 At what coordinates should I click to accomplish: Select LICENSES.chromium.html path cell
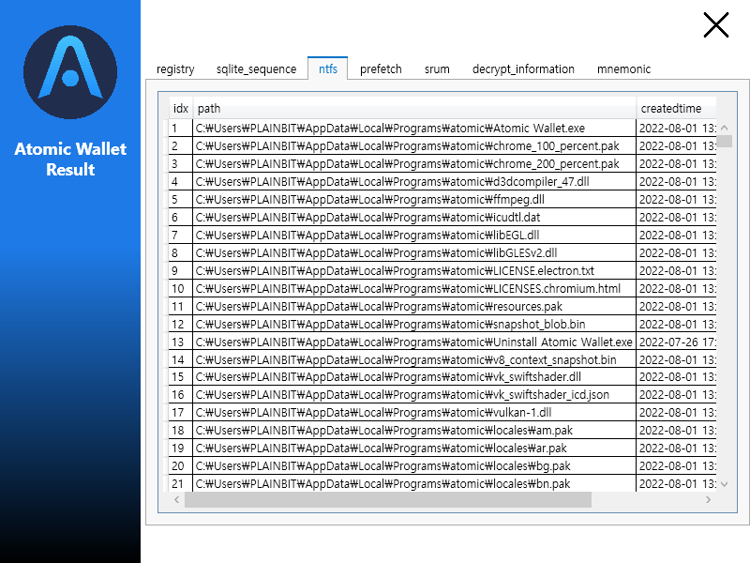(x=414, y=288)
